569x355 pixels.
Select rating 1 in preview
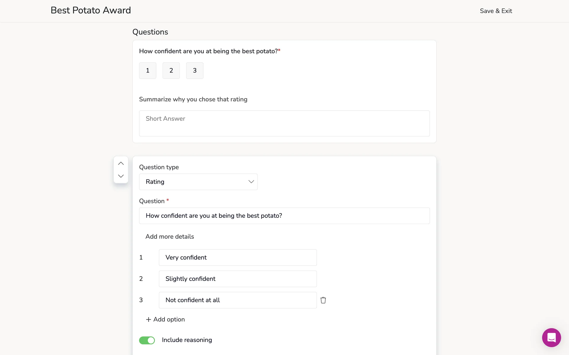coord(148,70)
